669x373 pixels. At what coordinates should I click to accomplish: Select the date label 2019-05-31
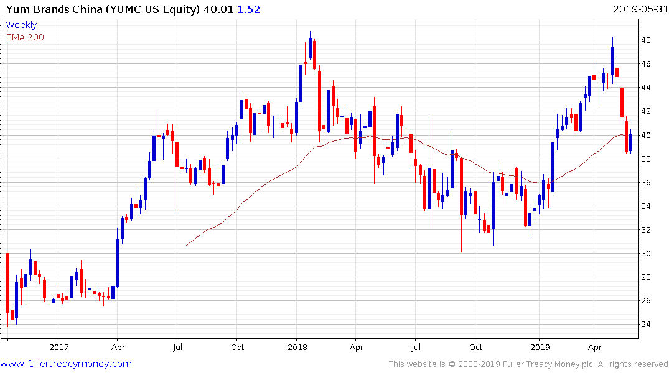640,9
